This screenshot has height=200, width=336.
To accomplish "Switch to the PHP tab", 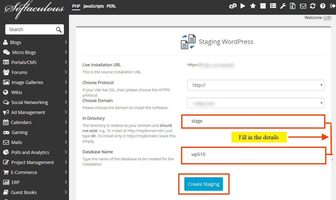I will click(76, 6).
